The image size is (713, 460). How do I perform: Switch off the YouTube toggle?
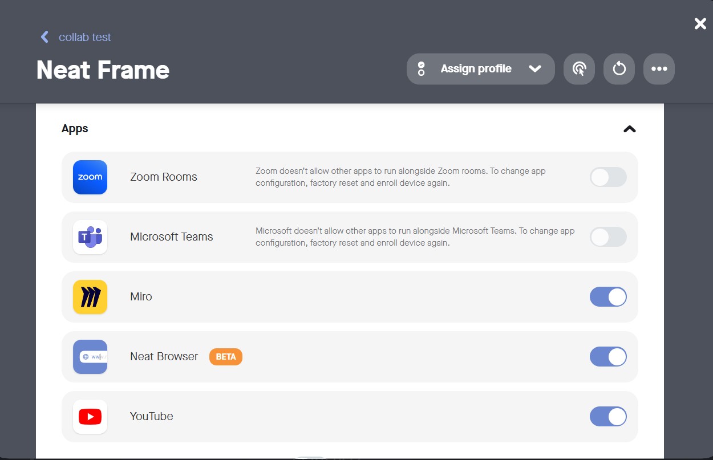pos(608,417)
